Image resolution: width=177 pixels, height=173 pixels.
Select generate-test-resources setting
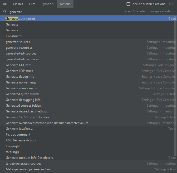[x=88, y=59]
